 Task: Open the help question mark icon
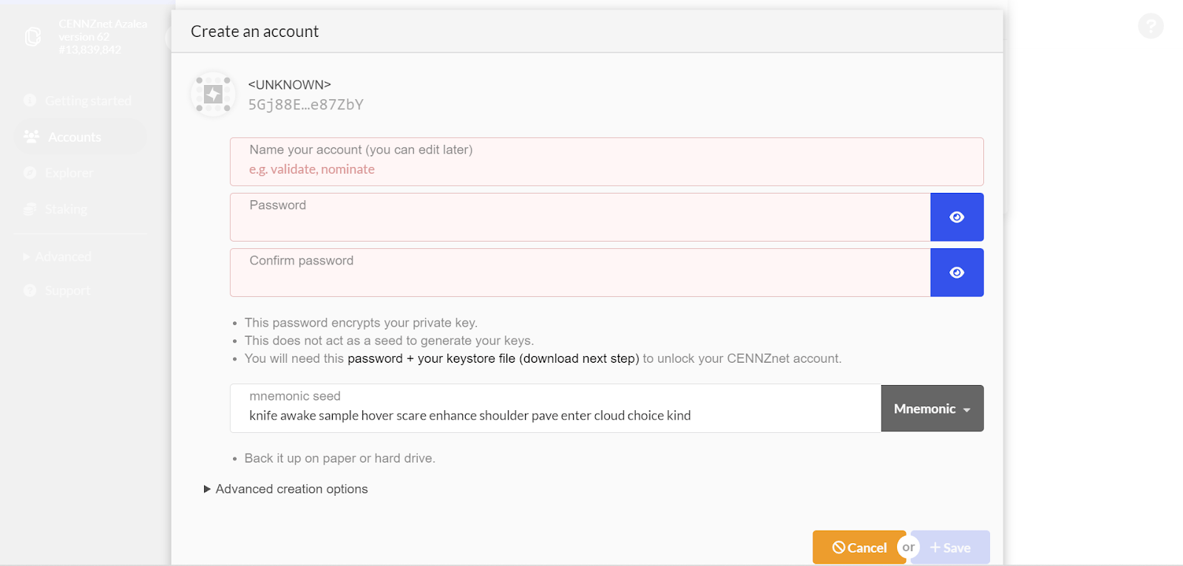click(1150, 27)
